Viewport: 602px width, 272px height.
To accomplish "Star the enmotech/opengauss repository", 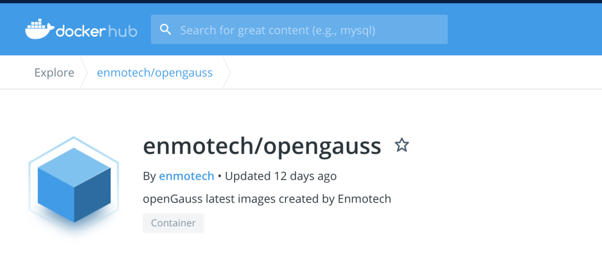I will (x=402, y=146).
